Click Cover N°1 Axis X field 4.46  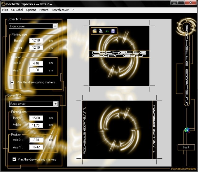click(x=36, y=63)
